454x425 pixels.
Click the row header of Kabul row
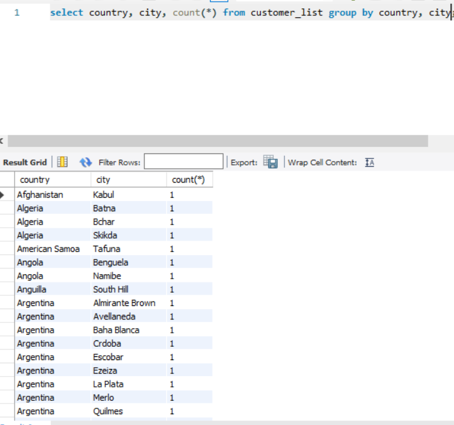point(7,195)
